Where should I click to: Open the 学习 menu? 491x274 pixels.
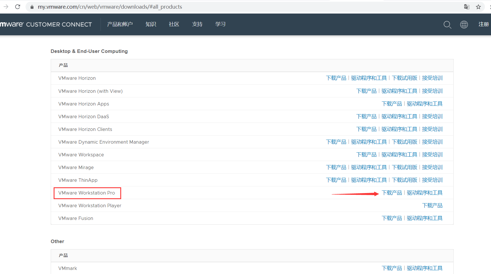pos(220,24)
